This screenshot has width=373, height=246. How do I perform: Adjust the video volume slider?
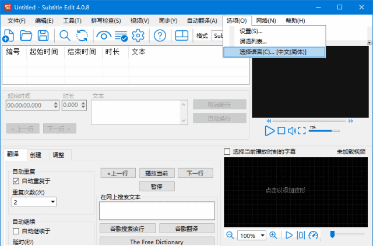point(324,131)
